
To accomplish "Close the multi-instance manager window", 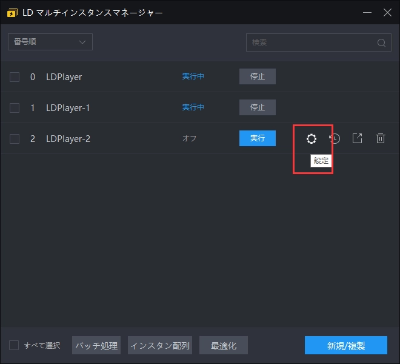I will tap(387, 13).
